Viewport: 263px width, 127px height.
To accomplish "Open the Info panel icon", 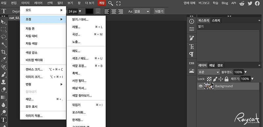I will coord(192,21).
